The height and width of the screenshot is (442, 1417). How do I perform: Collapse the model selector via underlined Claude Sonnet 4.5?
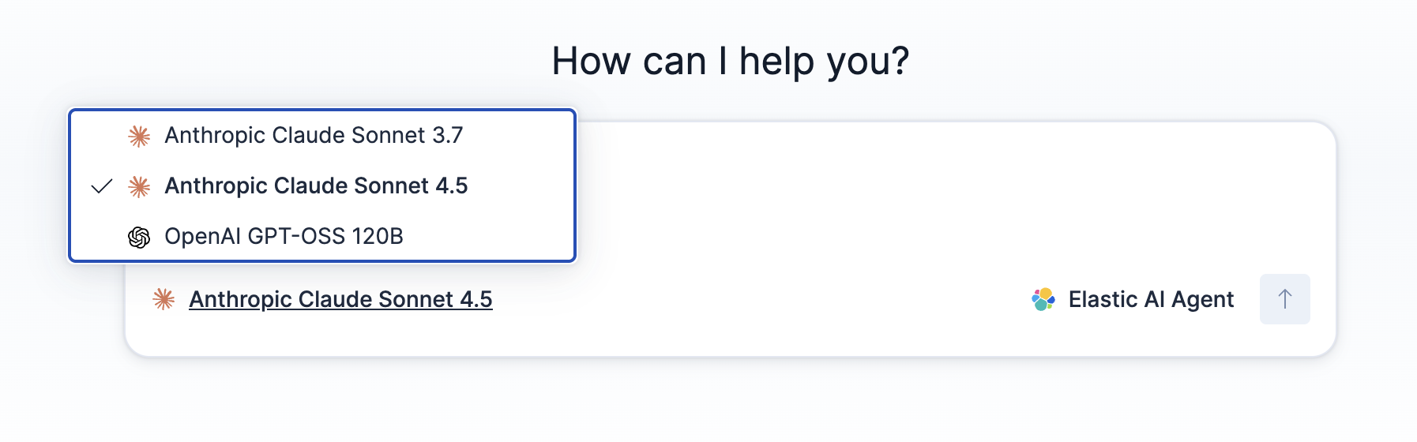[340, 299]
